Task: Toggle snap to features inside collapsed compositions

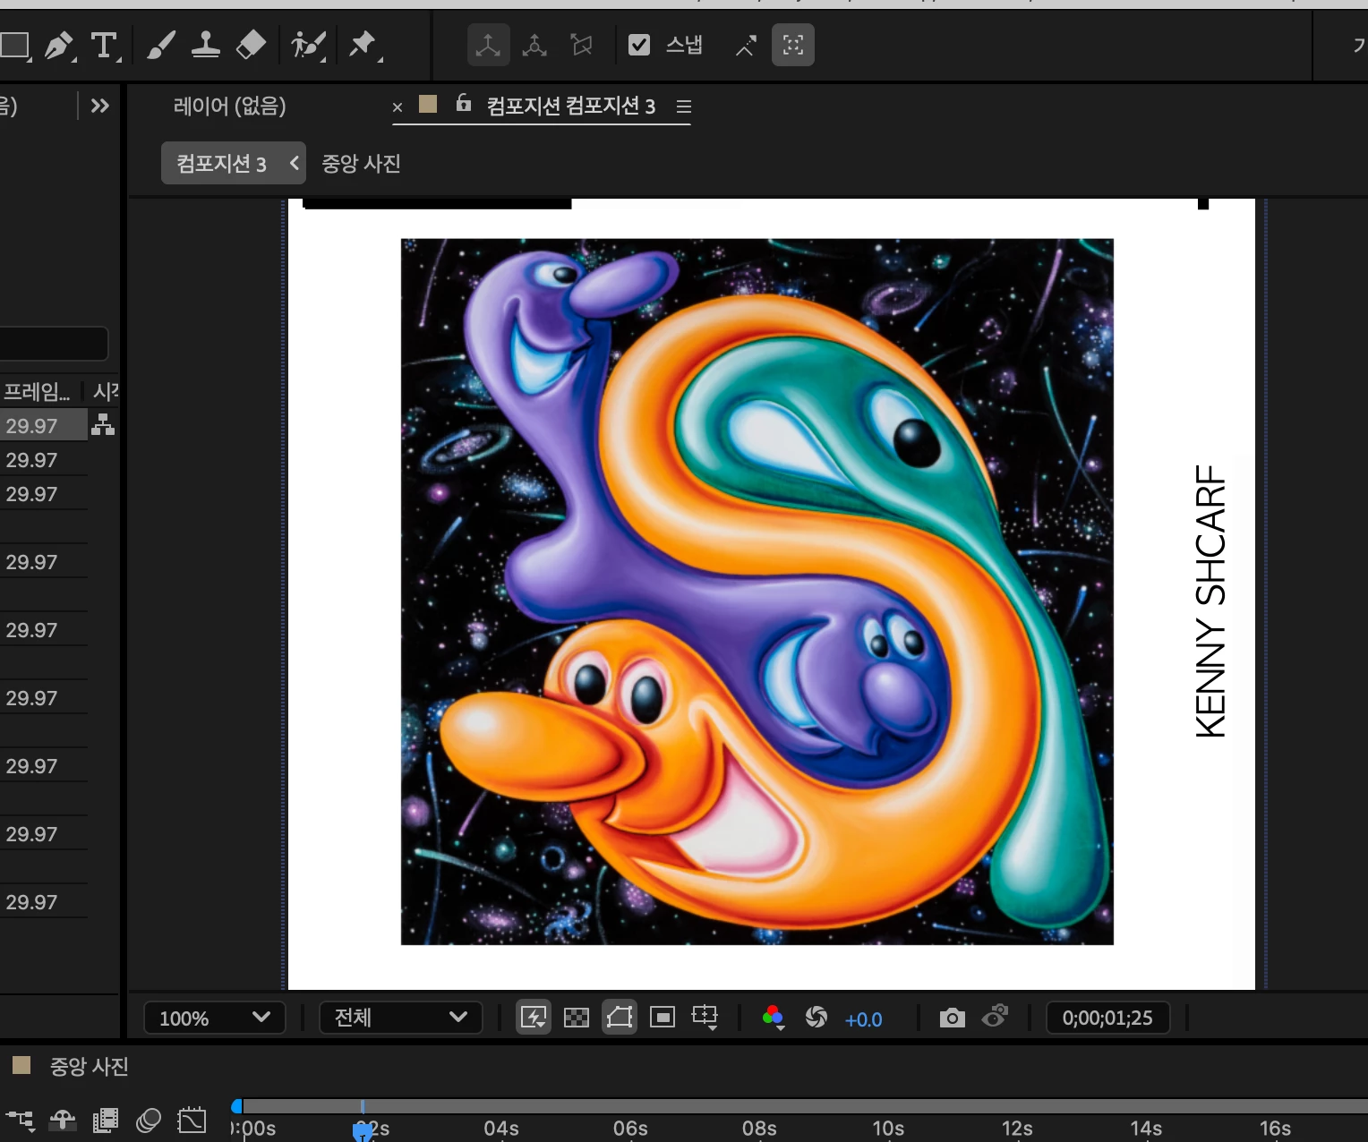Action: (793, 45)
